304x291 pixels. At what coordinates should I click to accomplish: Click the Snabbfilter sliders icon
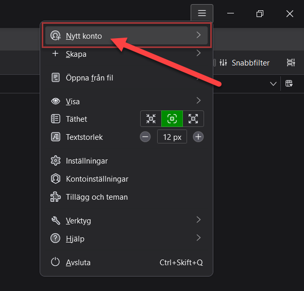point(223,63)
